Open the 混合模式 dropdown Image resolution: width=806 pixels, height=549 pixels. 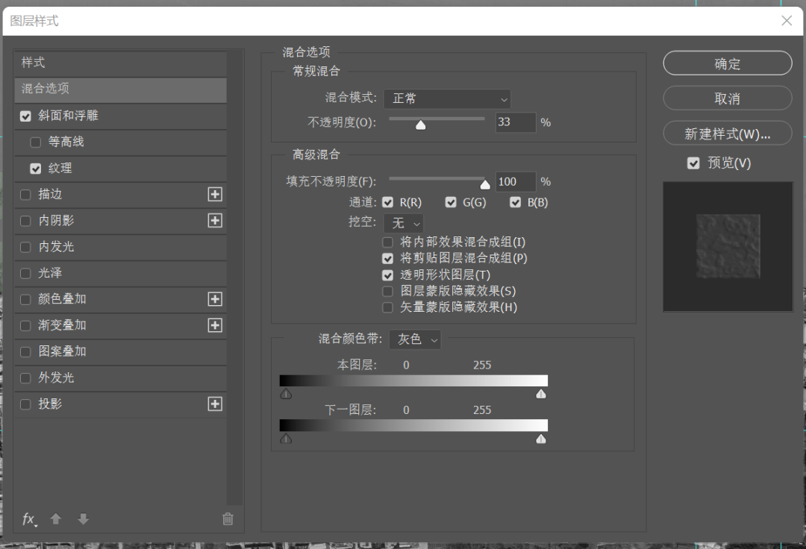447,98
